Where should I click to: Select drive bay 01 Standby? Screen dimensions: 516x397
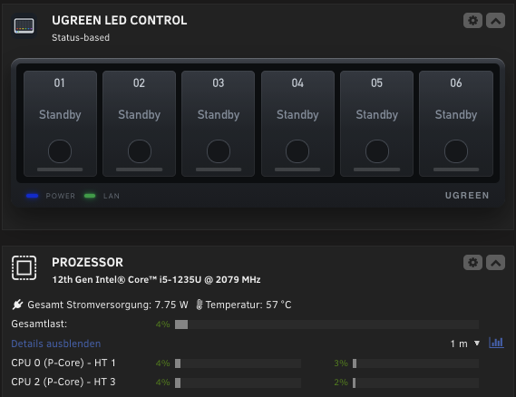(x=60, y=123)
